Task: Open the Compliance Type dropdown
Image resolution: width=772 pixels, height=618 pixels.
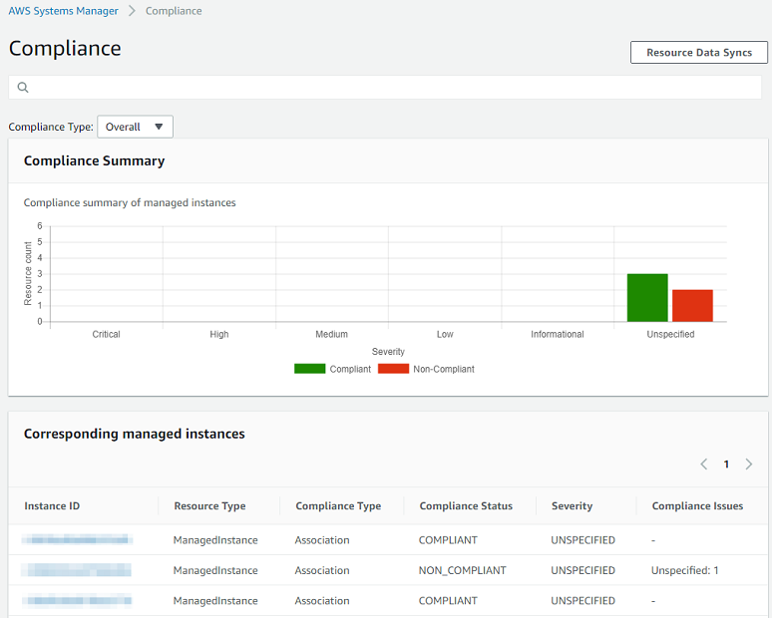Action: point(135,127)
